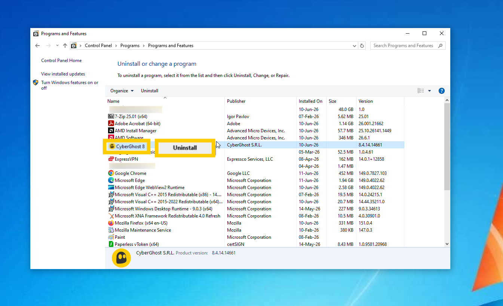Image resolution: width=503 pixels, height=306 pixels.
Task: Click Programs in the breadcrumb path
Action: click(130, 46)
